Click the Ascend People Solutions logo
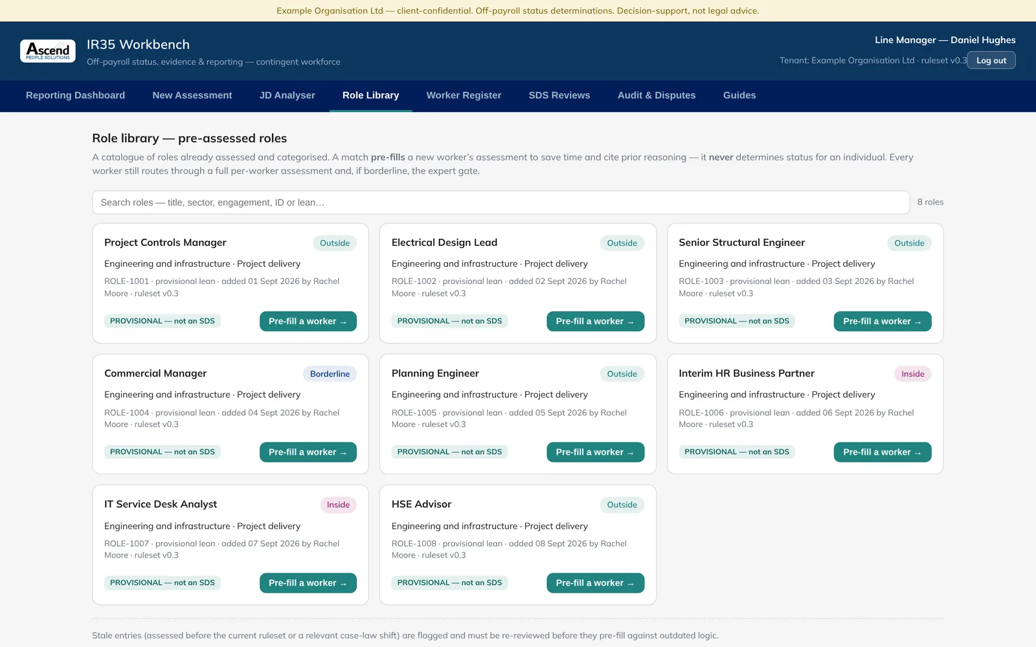Screen dimensions: 1036x647 click(x=48, y=51)
